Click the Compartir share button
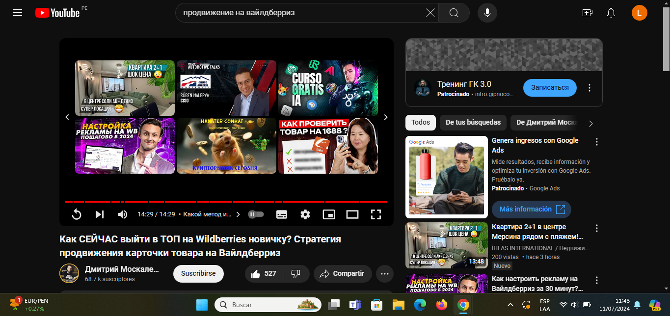Screen dimensions: 670x316 click(343, 274)
